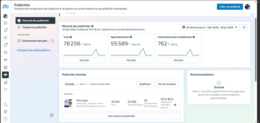Select Toutes les publicités in sidebar
260x123 pixels.
[x=34, y=27]
